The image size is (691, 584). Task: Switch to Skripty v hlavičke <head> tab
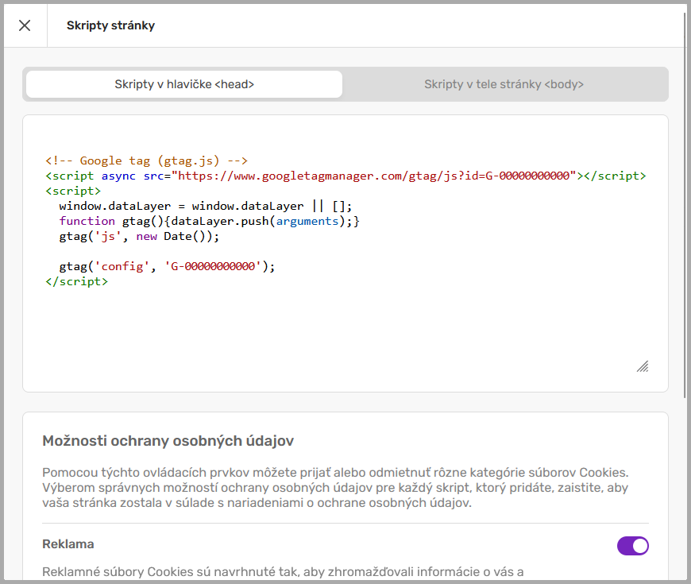pyautogui.click(x=184, y=84)
